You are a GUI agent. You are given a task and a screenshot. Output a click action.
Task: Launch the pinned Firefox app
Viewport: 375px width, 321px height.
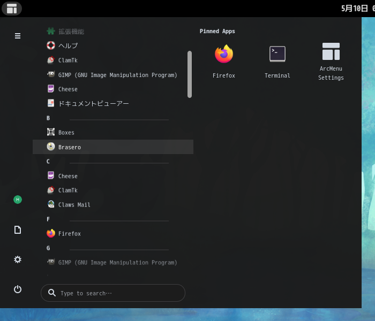(223, 62)
